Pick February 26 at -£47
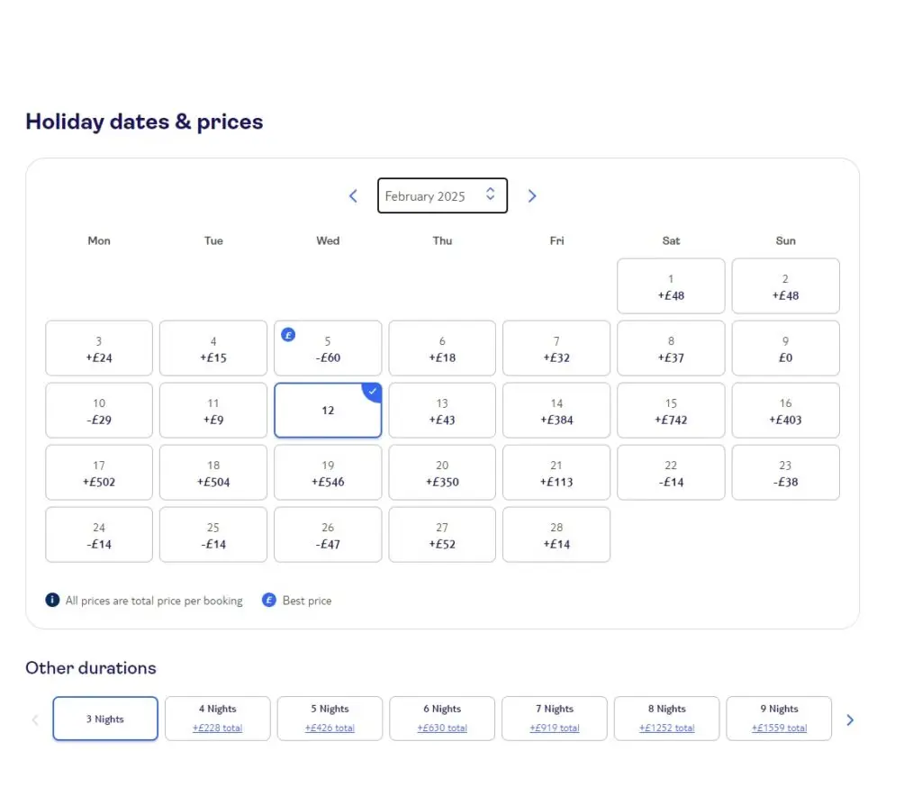922x787 pixels. coord(328,535)
